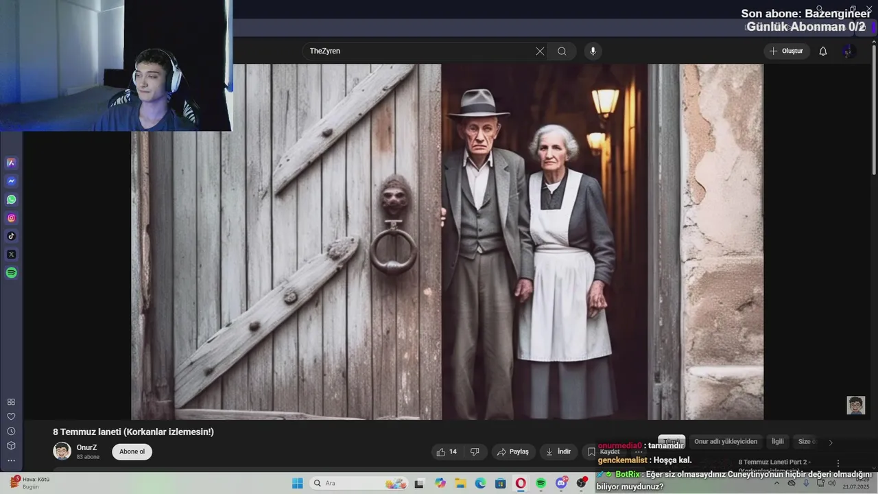Select the Onur adlı yükleyiciden chip
The width and height of the screenshot is (878, 494).
(x=726, y=442)
